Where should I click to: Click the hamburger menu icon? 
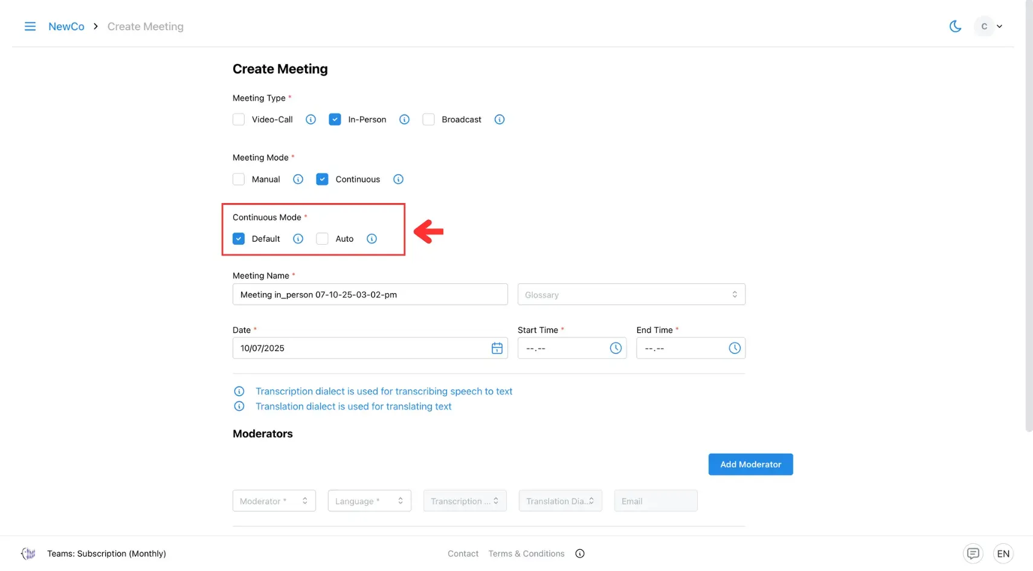(30, 26)
